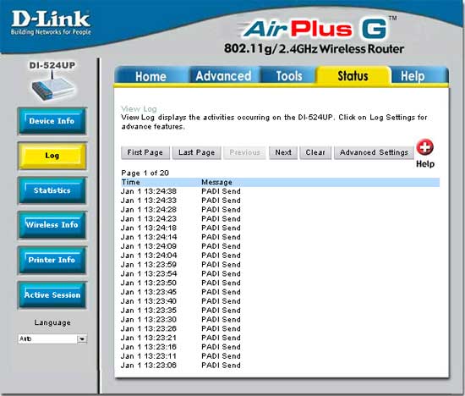This screenshot has height=396, width=465.
Task: Click the red Help plus icon
Action: pyautogui.click(x=424, y=147)
